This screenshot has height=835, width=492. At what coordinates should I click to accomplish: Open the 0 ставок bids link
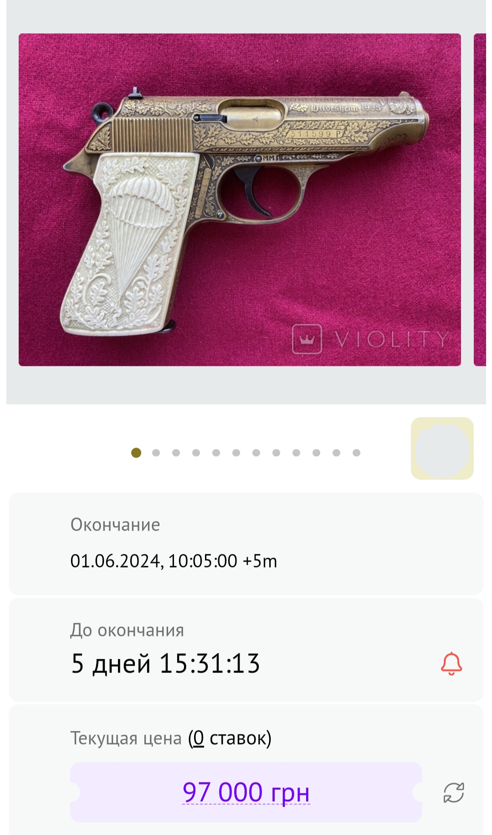(x=230, y=738)
